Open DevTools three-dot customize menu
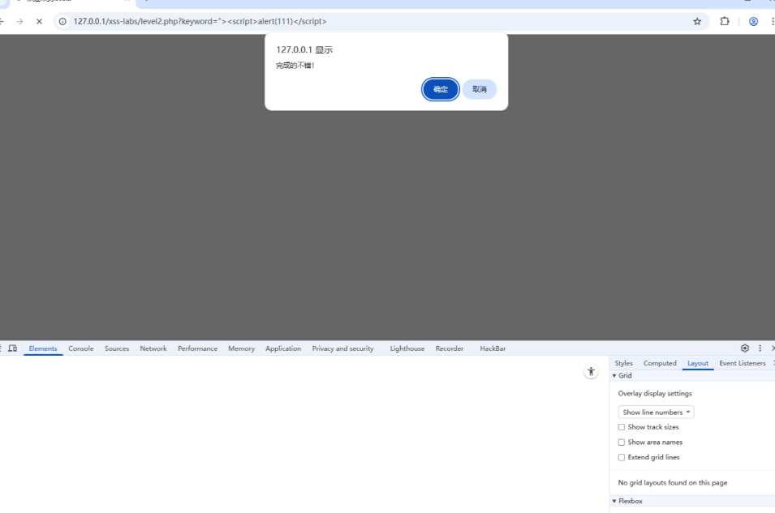775x513 pixels. 760,348
